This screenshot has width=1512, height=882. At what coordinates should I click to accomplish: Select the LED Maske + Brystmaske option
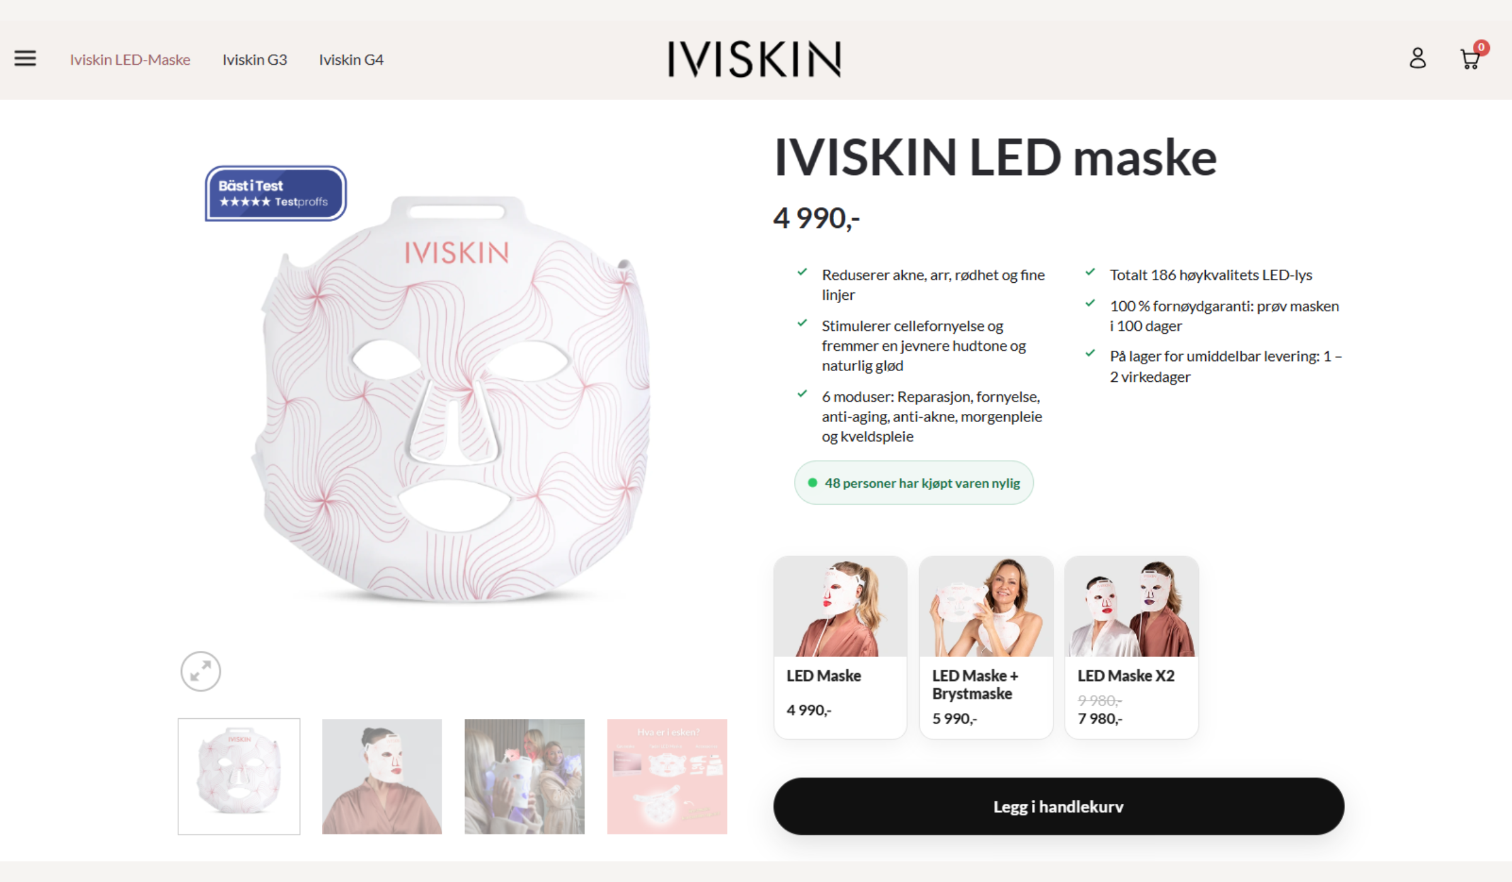(x=986, y=647)
